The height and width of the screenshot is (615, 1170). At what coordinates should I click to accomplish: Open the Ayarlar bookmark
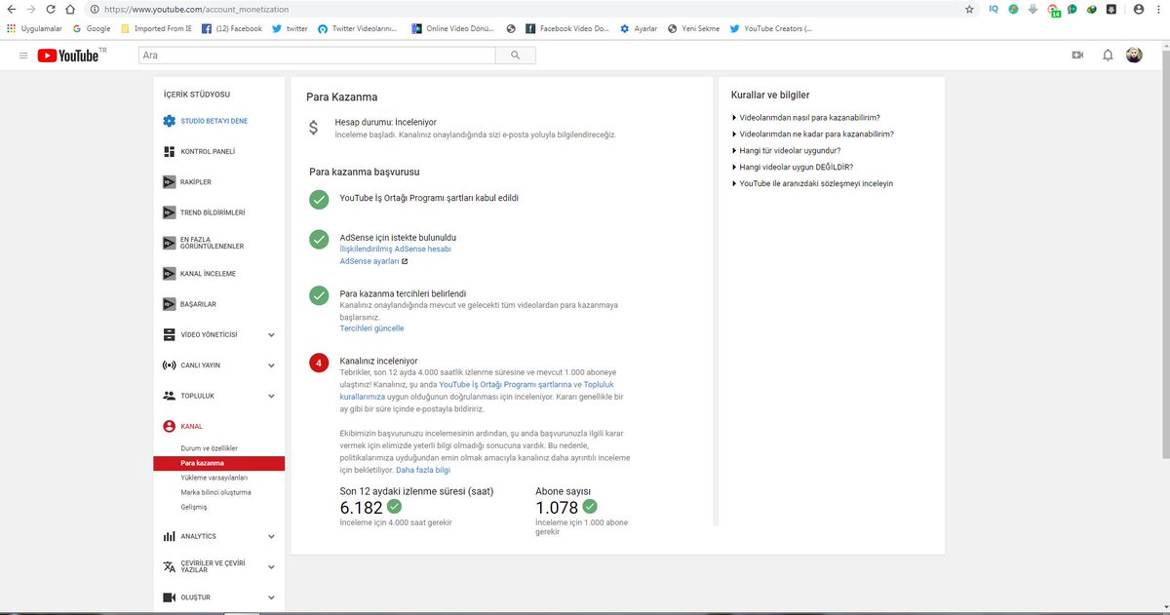pos(639,28)
